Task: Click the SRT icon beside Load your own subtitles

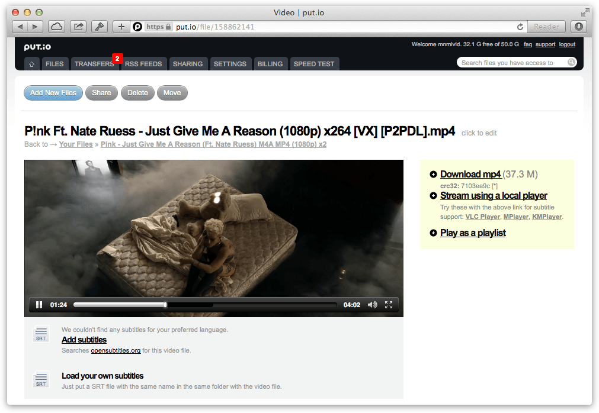Action: pos(41,379)
